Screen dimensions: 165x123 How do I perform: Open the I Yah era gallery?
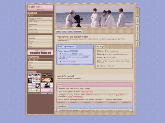coord(40,27)
